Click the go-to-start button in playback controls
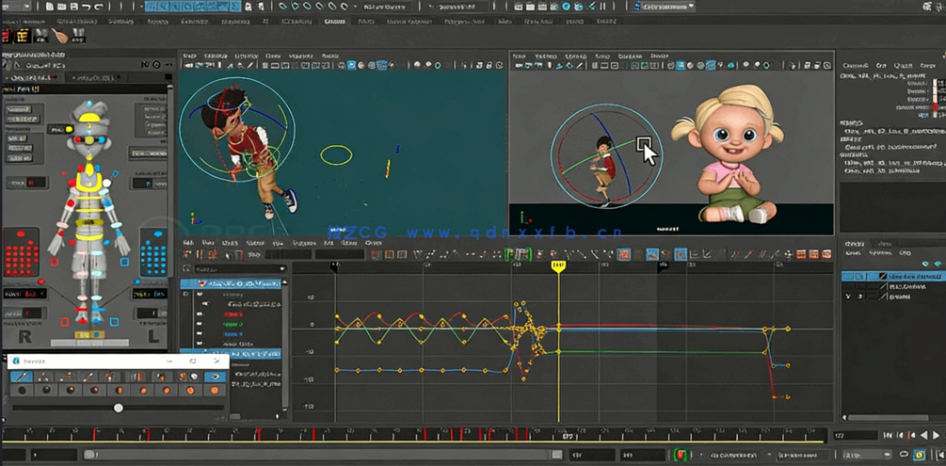Viewport: 946px width, 466px height. click(x=888, y=435)
